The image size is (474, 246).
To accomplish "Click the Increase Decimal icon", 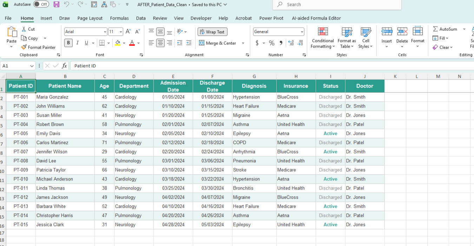I will point(291,43).
